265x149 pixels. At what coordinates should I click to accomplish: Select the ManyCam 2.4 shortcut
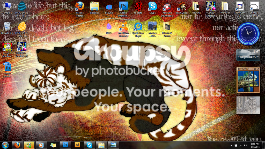click(x=240, y=9)
